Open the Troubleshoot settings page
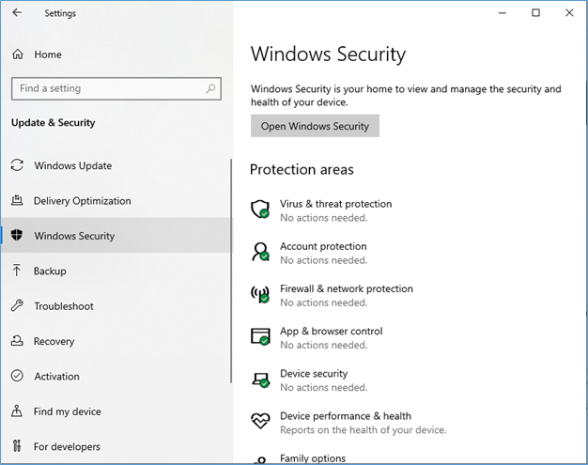The height and width of the screenshot is (465, 588). (x=116, y=305)
